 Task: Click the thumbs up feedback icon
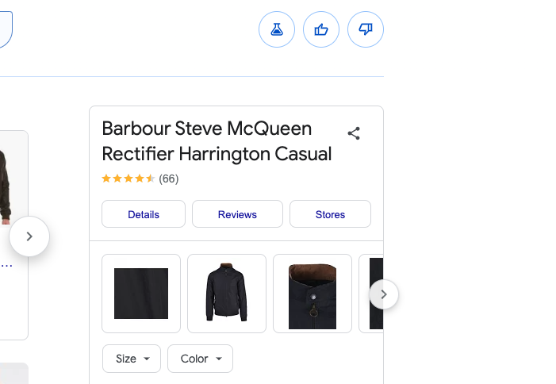point(321,29)
